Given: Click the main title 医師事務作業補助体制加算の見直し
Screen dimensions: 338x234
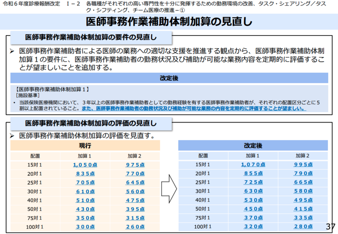Looking at the screenshot, I should (x=169, y=22).
